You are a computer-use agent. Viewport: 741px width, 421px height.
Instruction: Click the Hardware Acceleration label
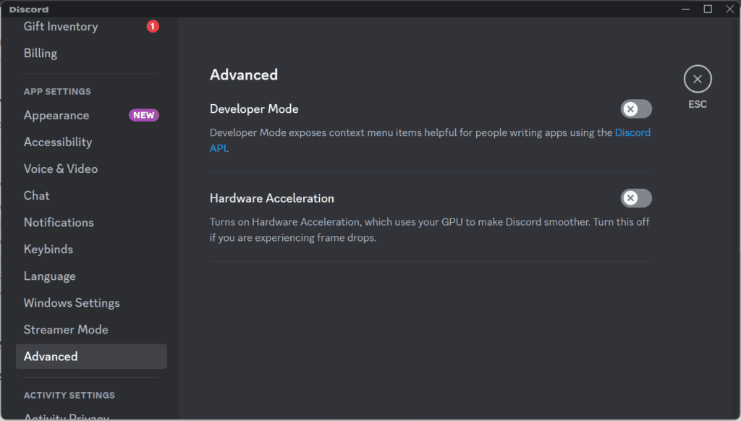pos(272,198)
